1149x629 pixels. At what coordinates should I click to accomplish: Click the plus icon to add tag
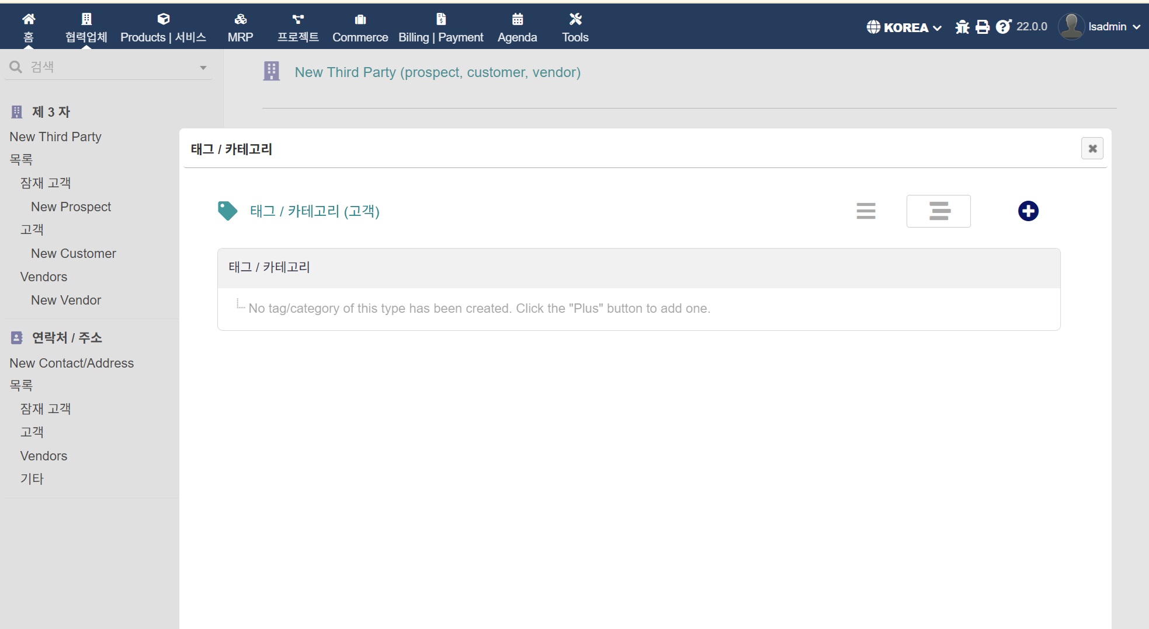click(x=1027, y=211)
